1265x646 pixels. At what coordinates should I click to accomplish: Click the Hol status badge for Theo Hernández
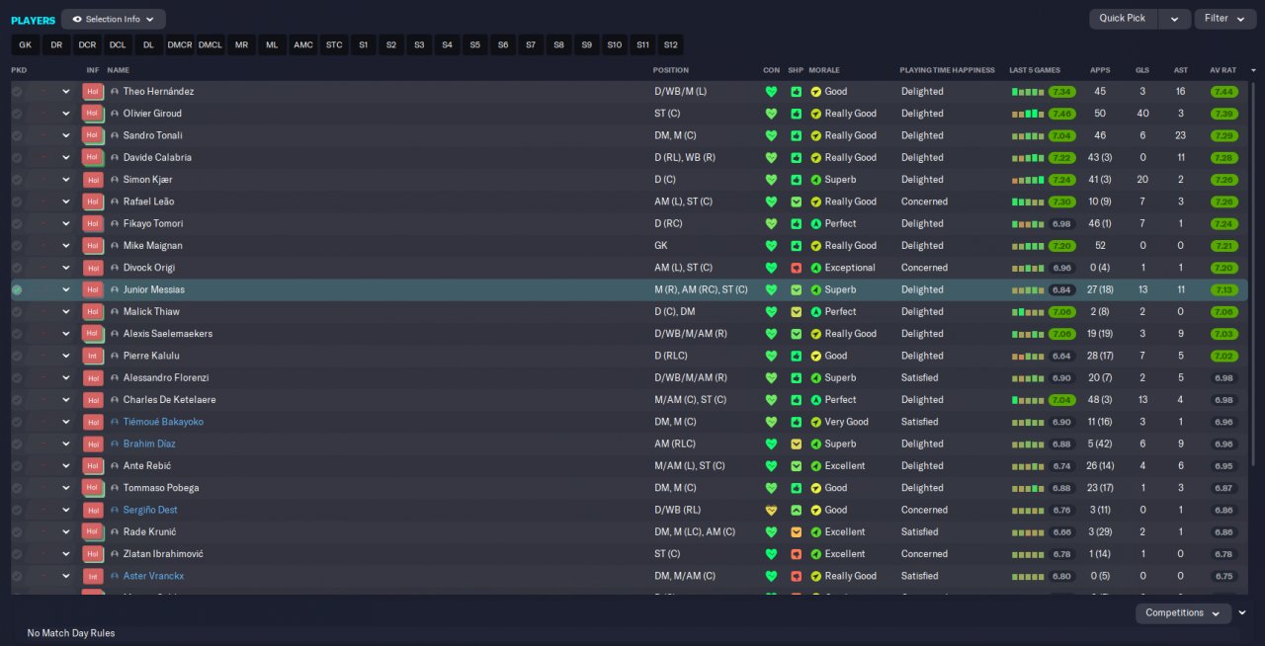point(94,91)
